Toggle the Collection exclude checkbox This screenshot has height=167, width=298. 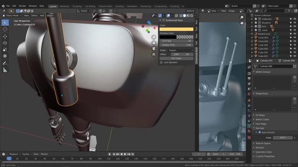[256, 19]
